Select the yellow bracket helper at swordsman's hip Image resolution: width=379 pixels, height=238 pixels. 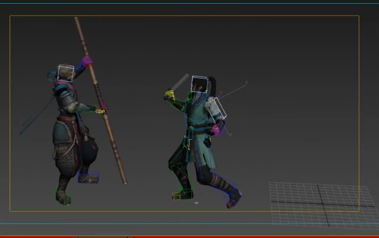point(188,142)
